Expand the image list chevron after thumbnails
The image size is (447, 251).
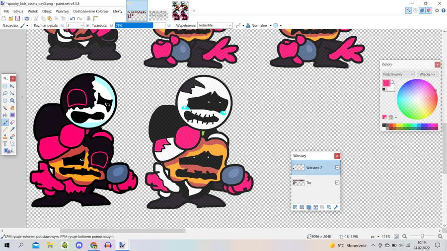tap(194, 11)
